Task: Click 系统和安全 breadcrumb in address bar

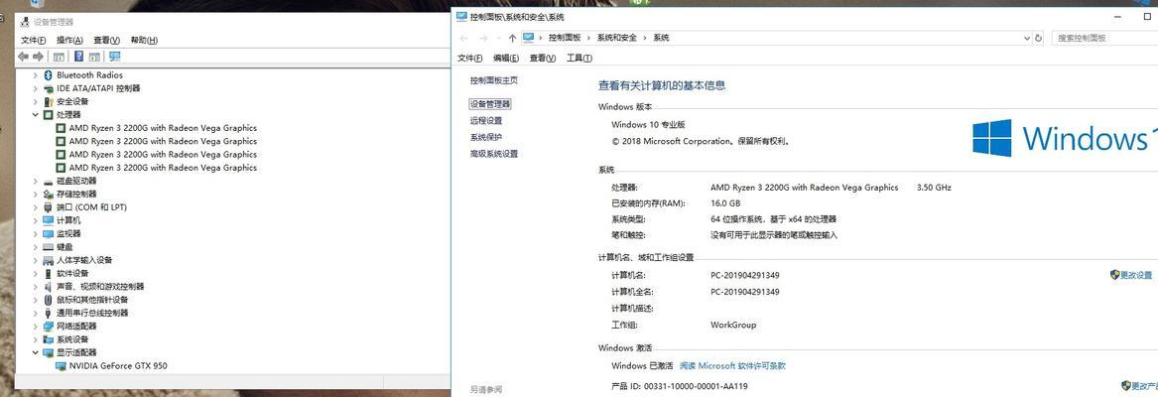Action: coord(616,38)
